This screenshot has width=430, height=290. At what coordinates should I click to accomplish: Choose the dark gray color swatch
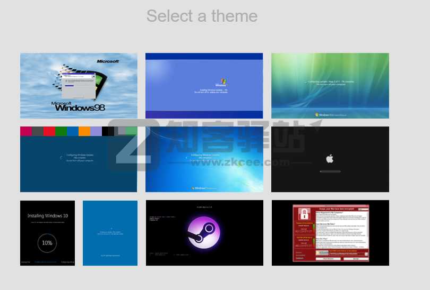point(38,131)
